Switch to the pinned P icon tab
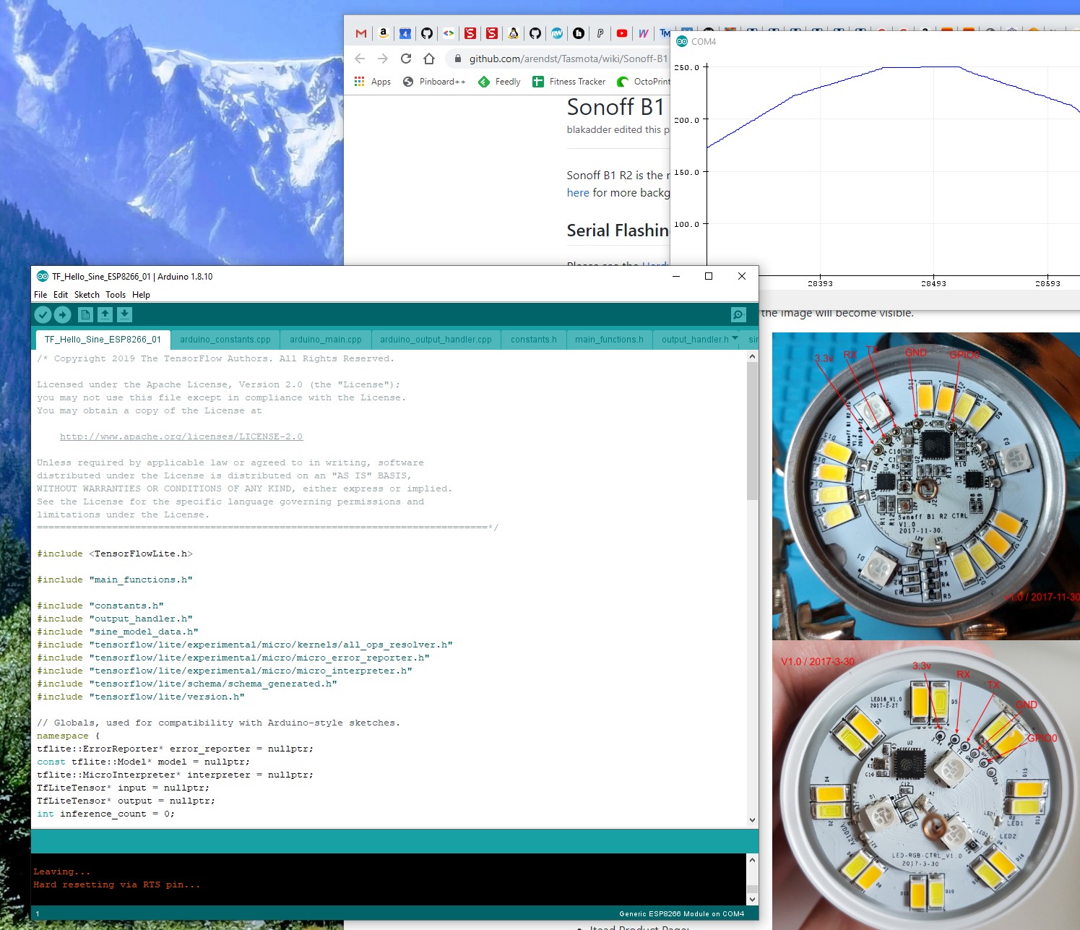Viewport: 1080px width, 930px height. coord(600,33)
